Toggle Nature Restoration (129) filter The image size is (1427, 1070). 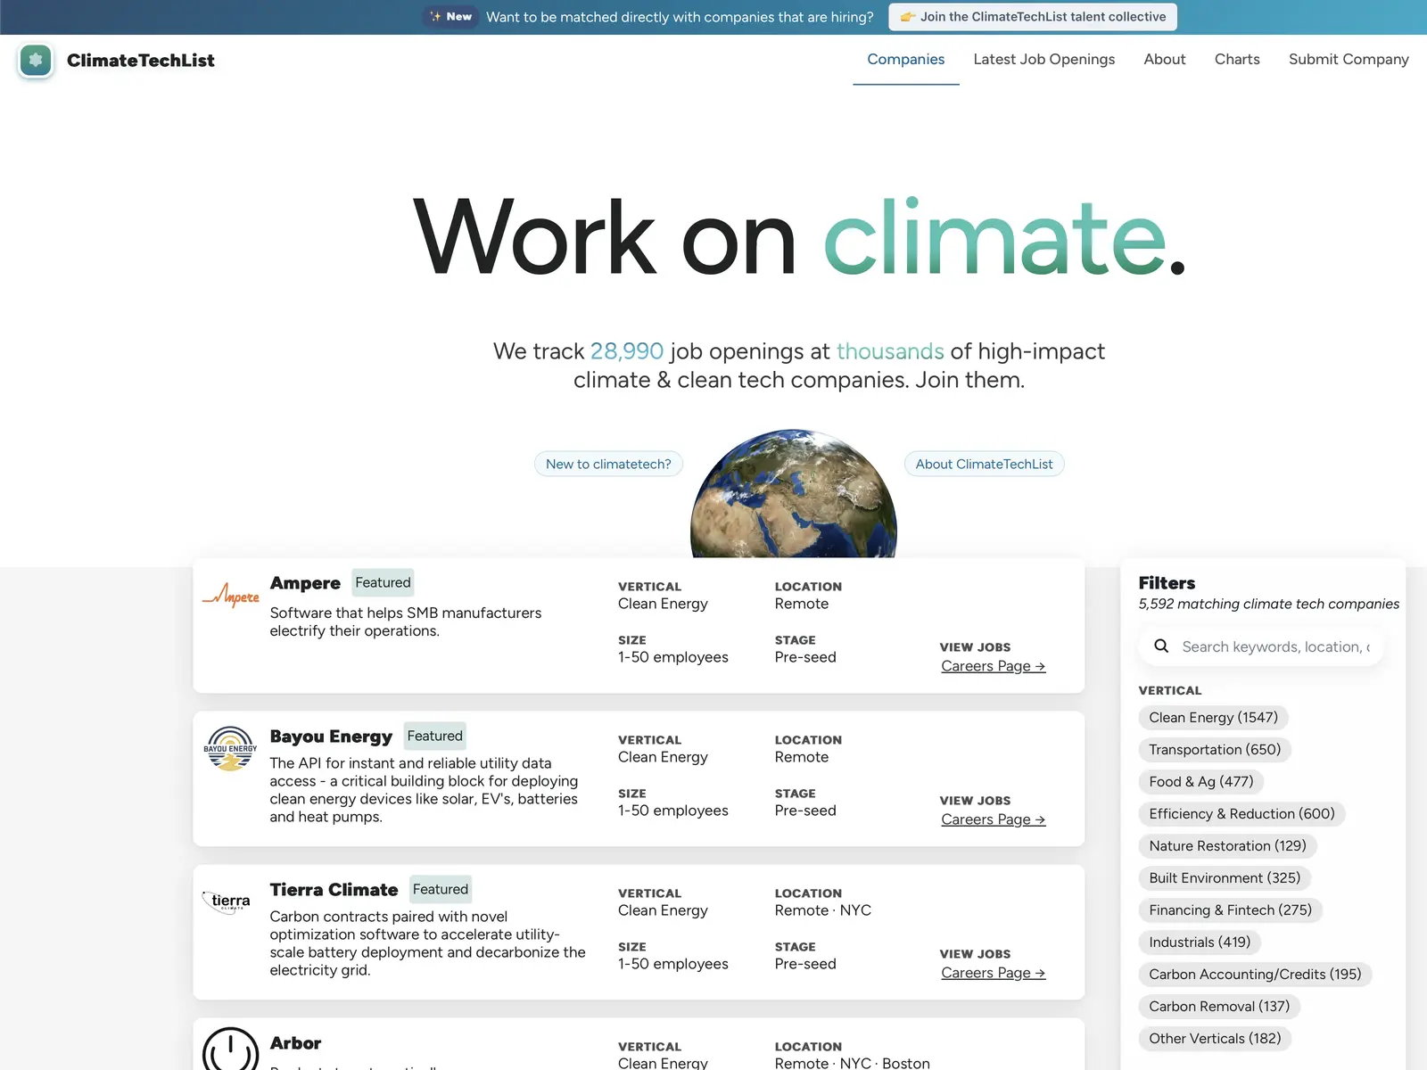pos(1227,846)
